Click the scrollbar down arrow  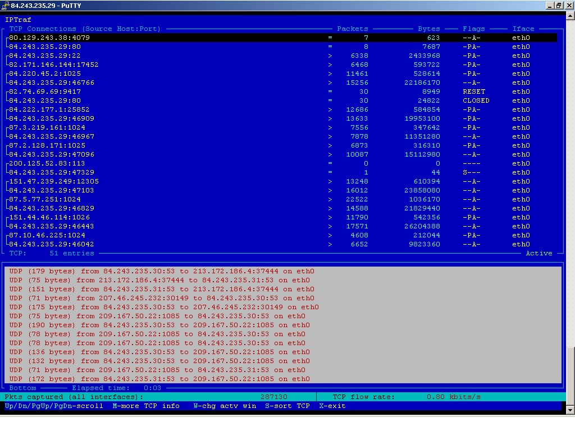tap(571, 410)
